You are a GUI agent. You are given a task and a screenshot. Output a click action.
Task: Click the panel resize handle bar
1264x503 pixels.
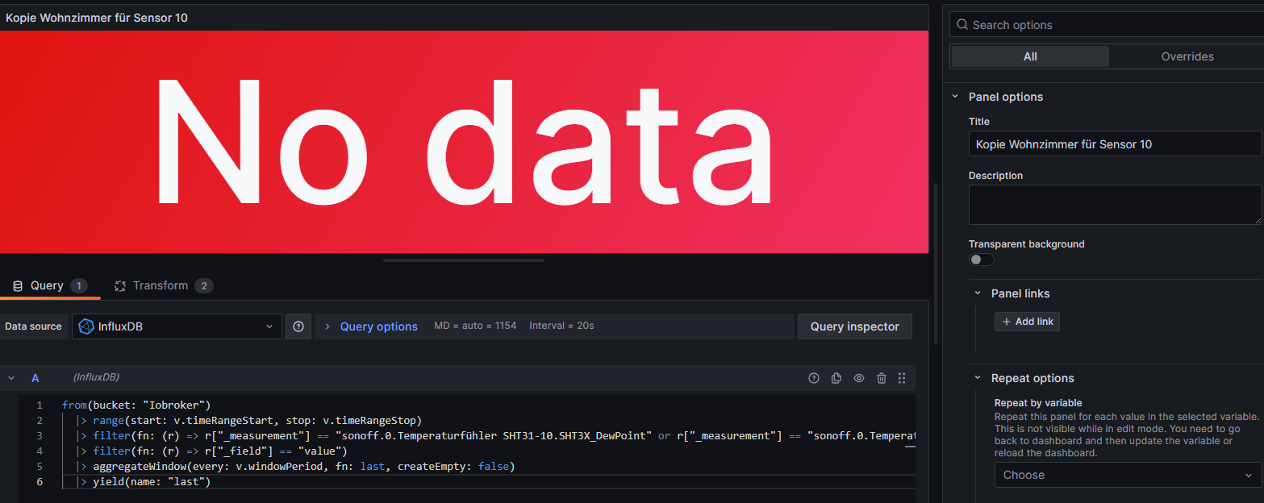[464, 260]
